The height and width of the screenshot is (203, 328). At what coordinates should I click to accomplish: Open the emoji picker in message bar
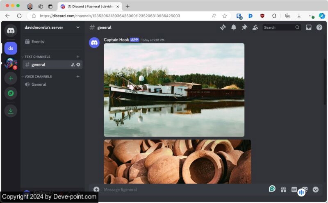click(x=315, y=189)
